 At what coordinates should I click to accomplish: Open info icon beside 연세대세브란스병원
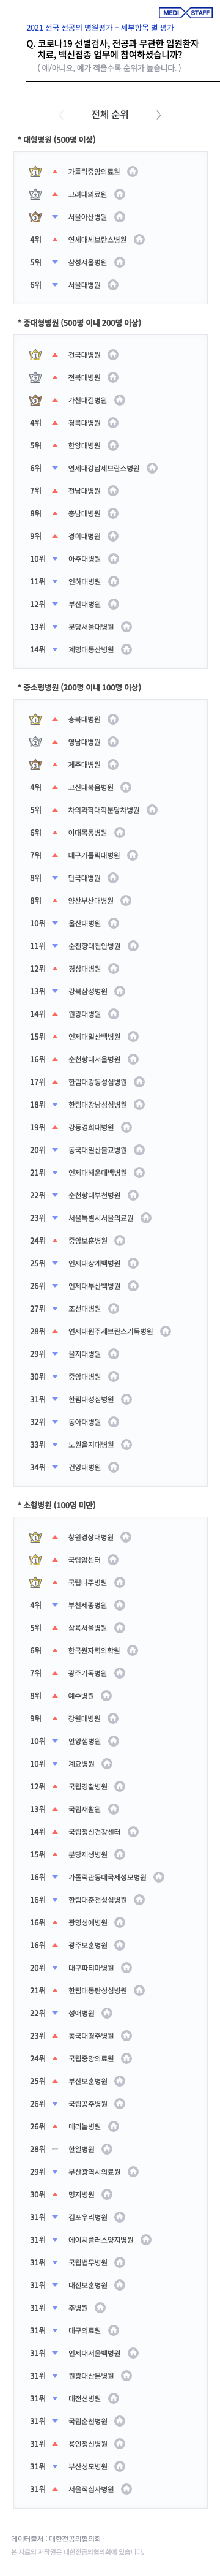click(x=139, y=240)
